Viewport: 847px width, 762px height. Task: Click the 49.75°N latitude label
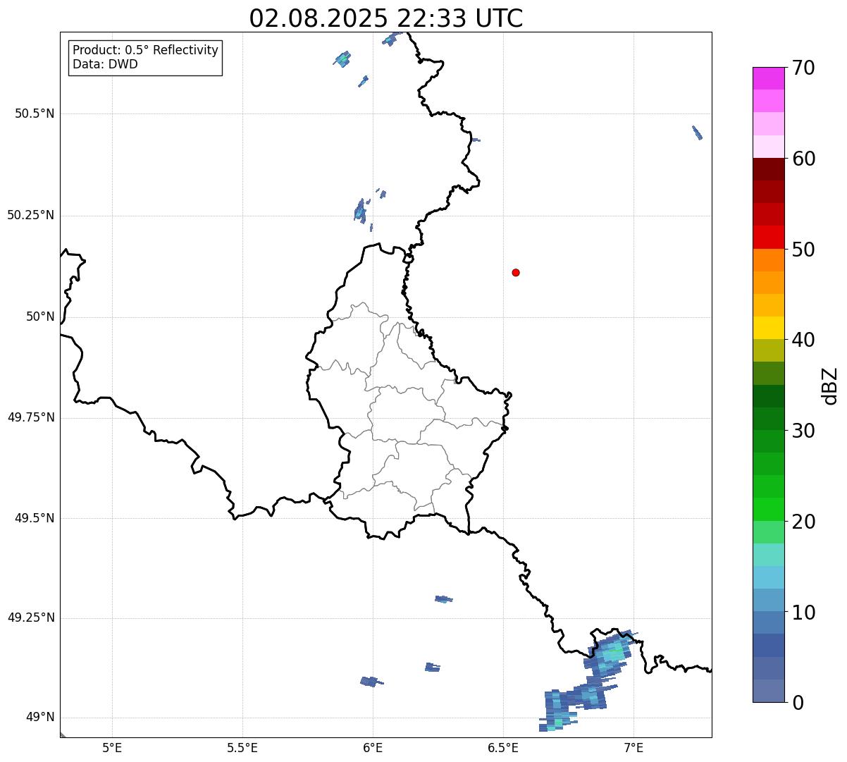(x=30, y=417)
